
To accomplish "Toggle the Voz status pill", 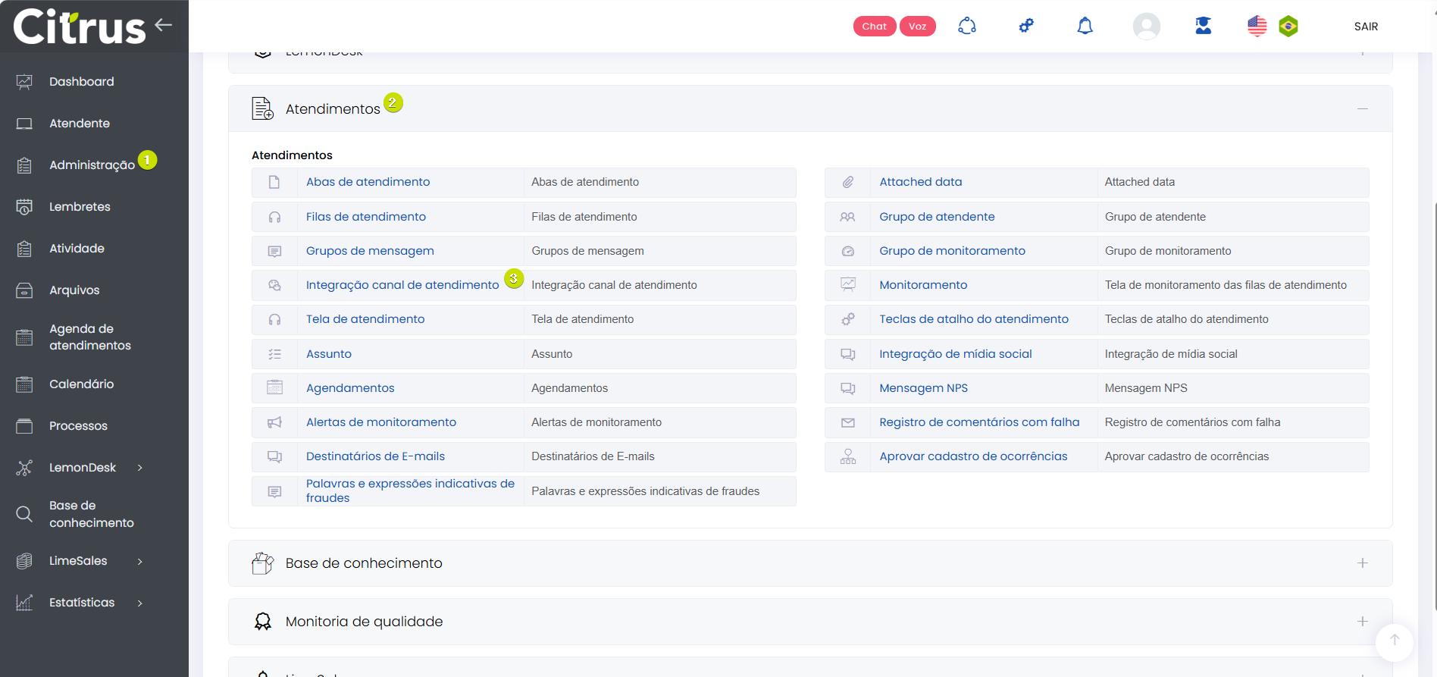I will (x=917, y=27).
